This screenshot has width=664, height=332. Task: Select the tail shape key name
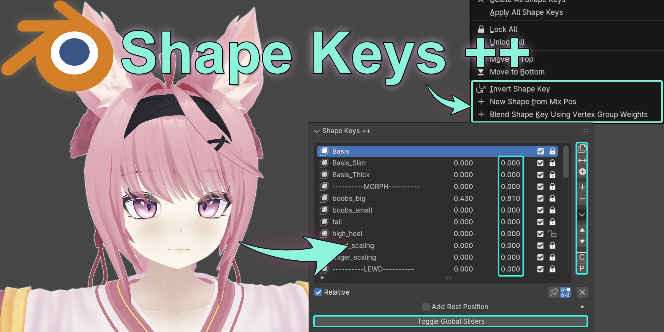(337, 222)
